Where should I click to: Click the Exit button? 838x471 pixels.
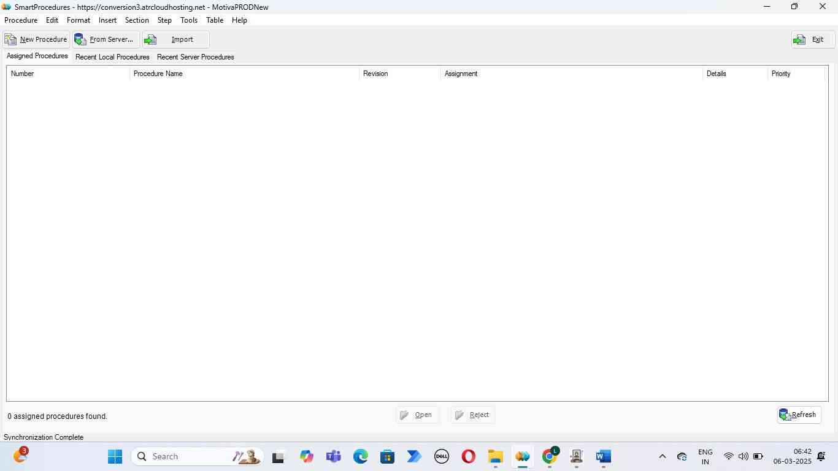tap(813, 39)
